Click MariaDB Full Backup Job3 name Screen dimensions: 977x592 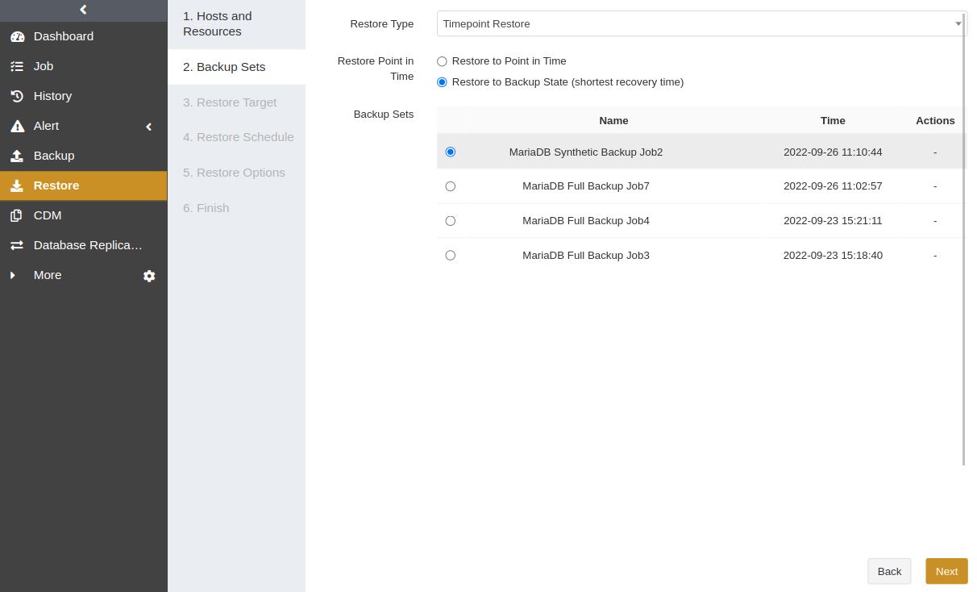coord(586,256)
